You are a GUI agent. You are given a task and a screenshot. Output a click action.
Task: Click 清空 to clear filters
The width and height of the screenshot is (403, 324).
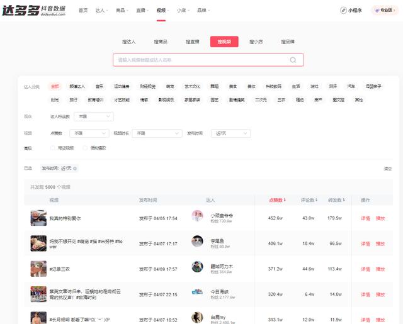click(x=388, y=169)
